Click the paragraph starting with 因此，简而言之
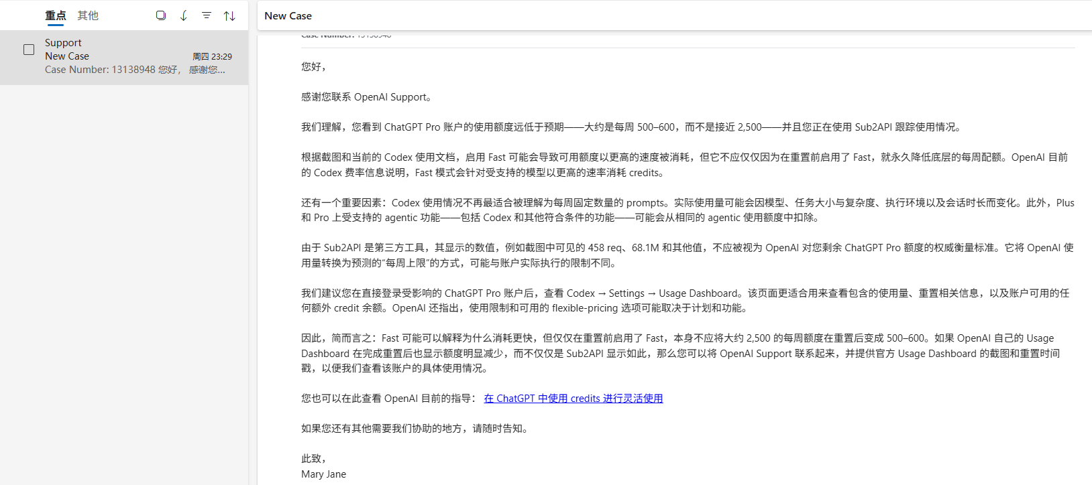 pos(681,353)
